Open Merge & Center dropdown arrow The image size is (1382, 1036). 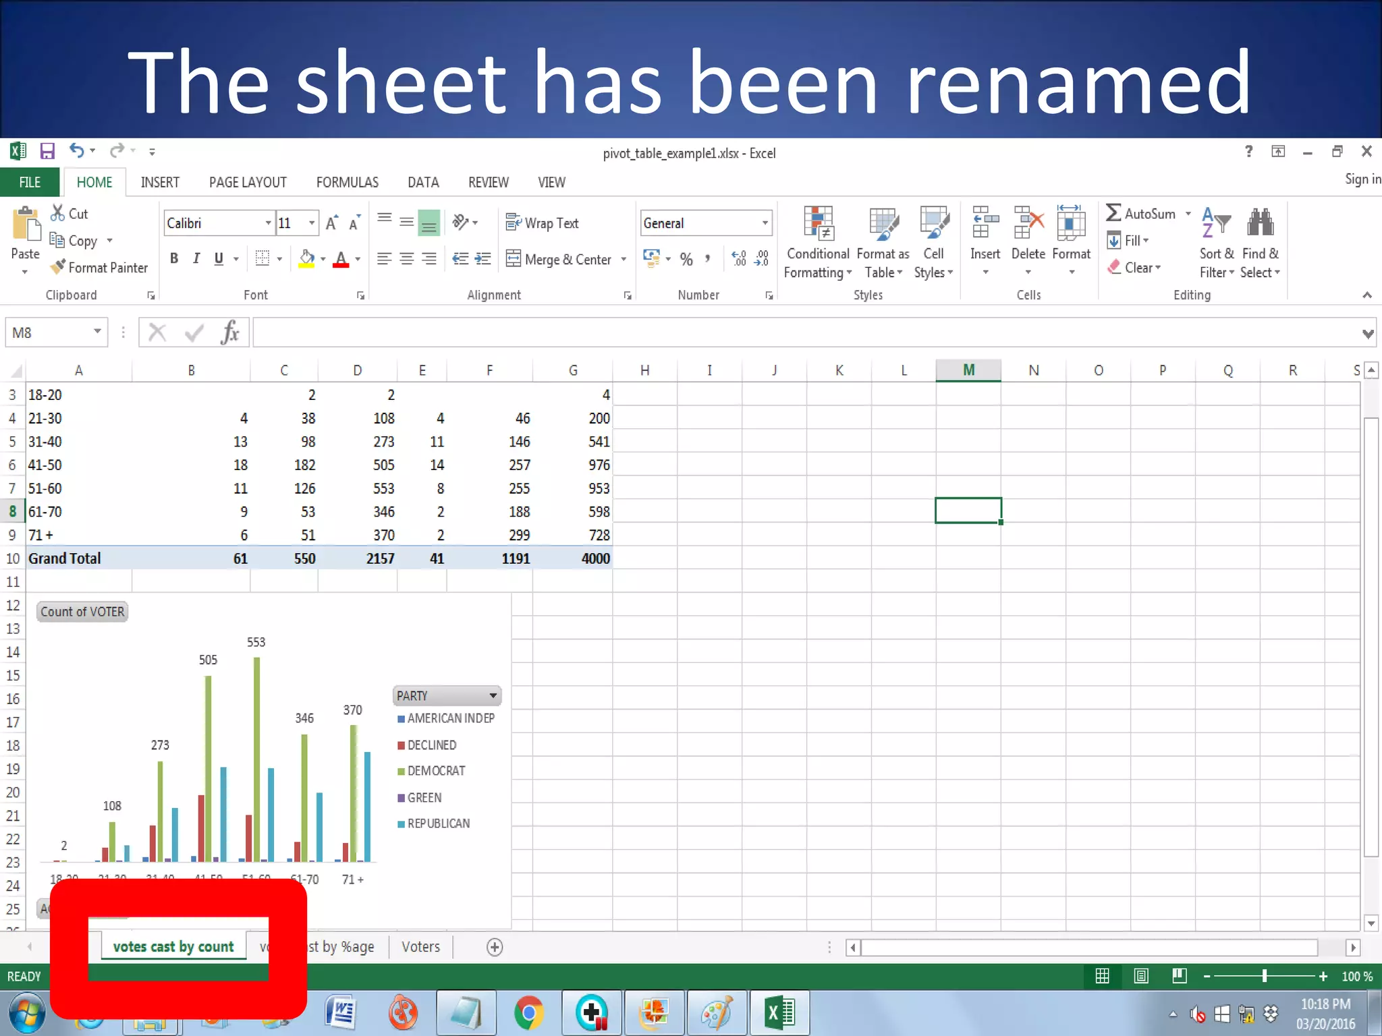[x=624, y=260]
